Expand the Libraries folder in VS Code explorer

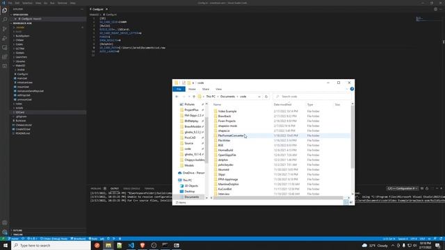[20, 61]
